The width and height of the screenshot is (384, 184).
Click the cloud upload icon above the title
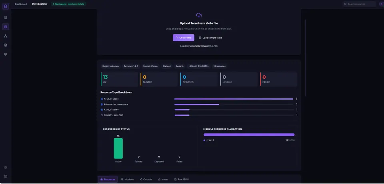pos(199,16)
